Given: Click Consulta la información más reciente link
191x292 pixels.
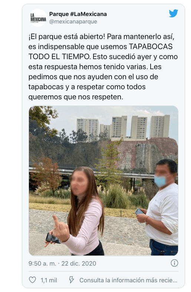Looking at the screenshot, I should point(128,280).
